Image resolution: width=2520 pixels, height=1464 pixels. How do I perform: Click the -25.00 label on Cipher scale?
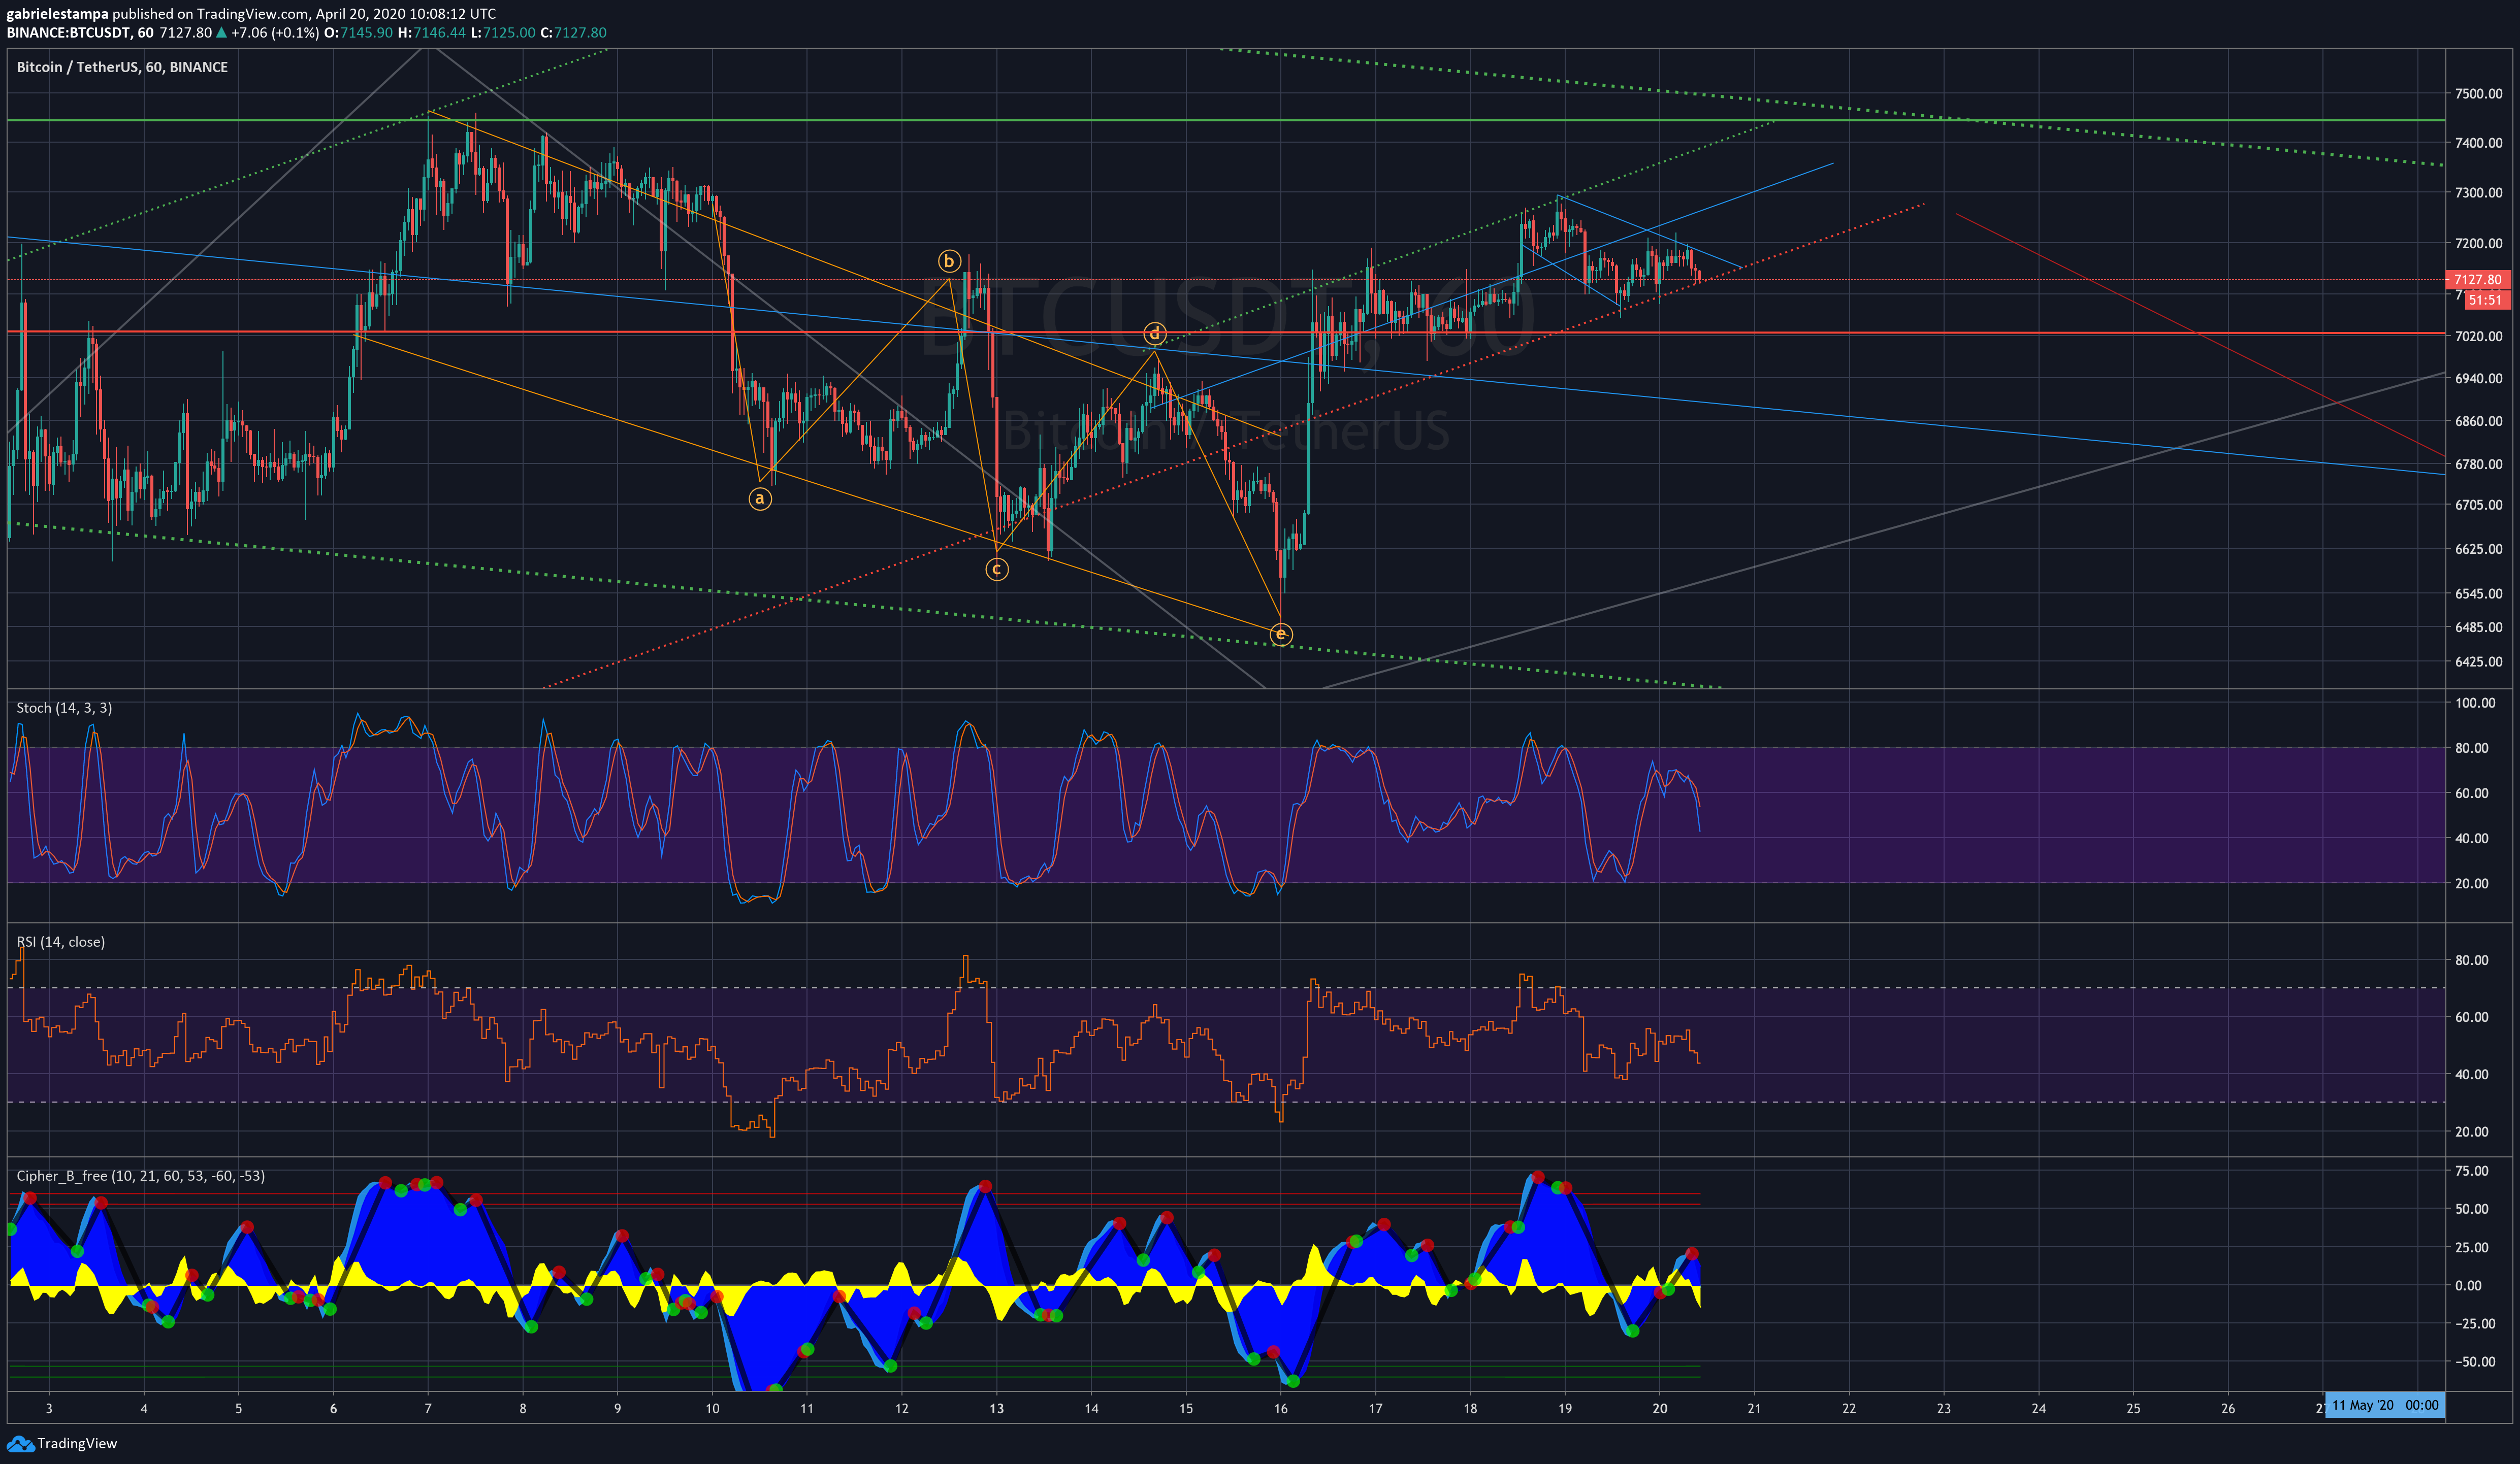[2474, 1323]
